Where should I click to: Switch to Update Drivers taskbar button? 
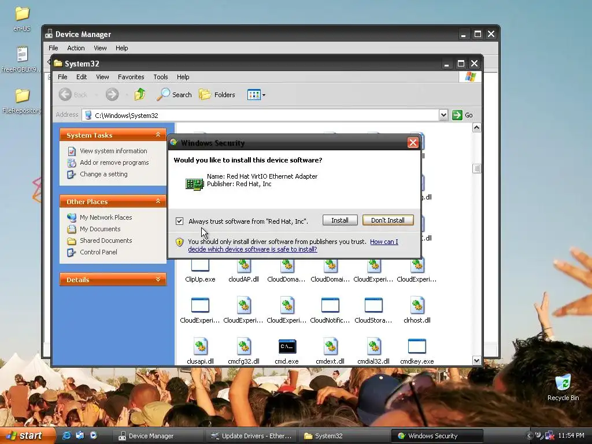[251, 436]
